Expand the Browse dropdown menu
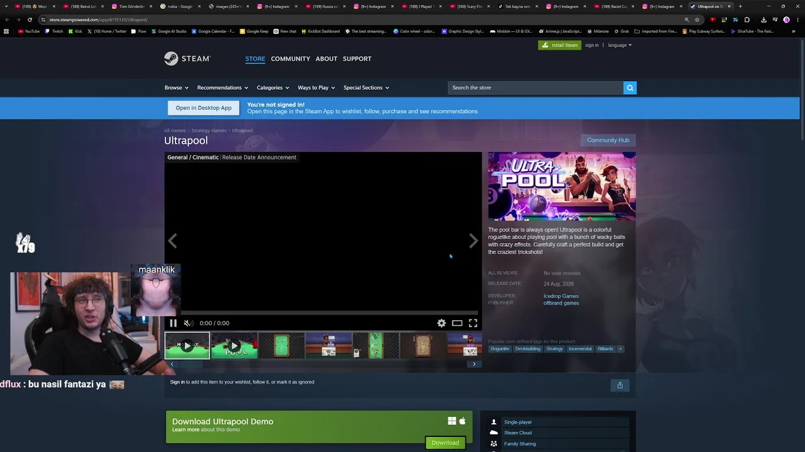805x452 pixels. click(x=177, y=88)
